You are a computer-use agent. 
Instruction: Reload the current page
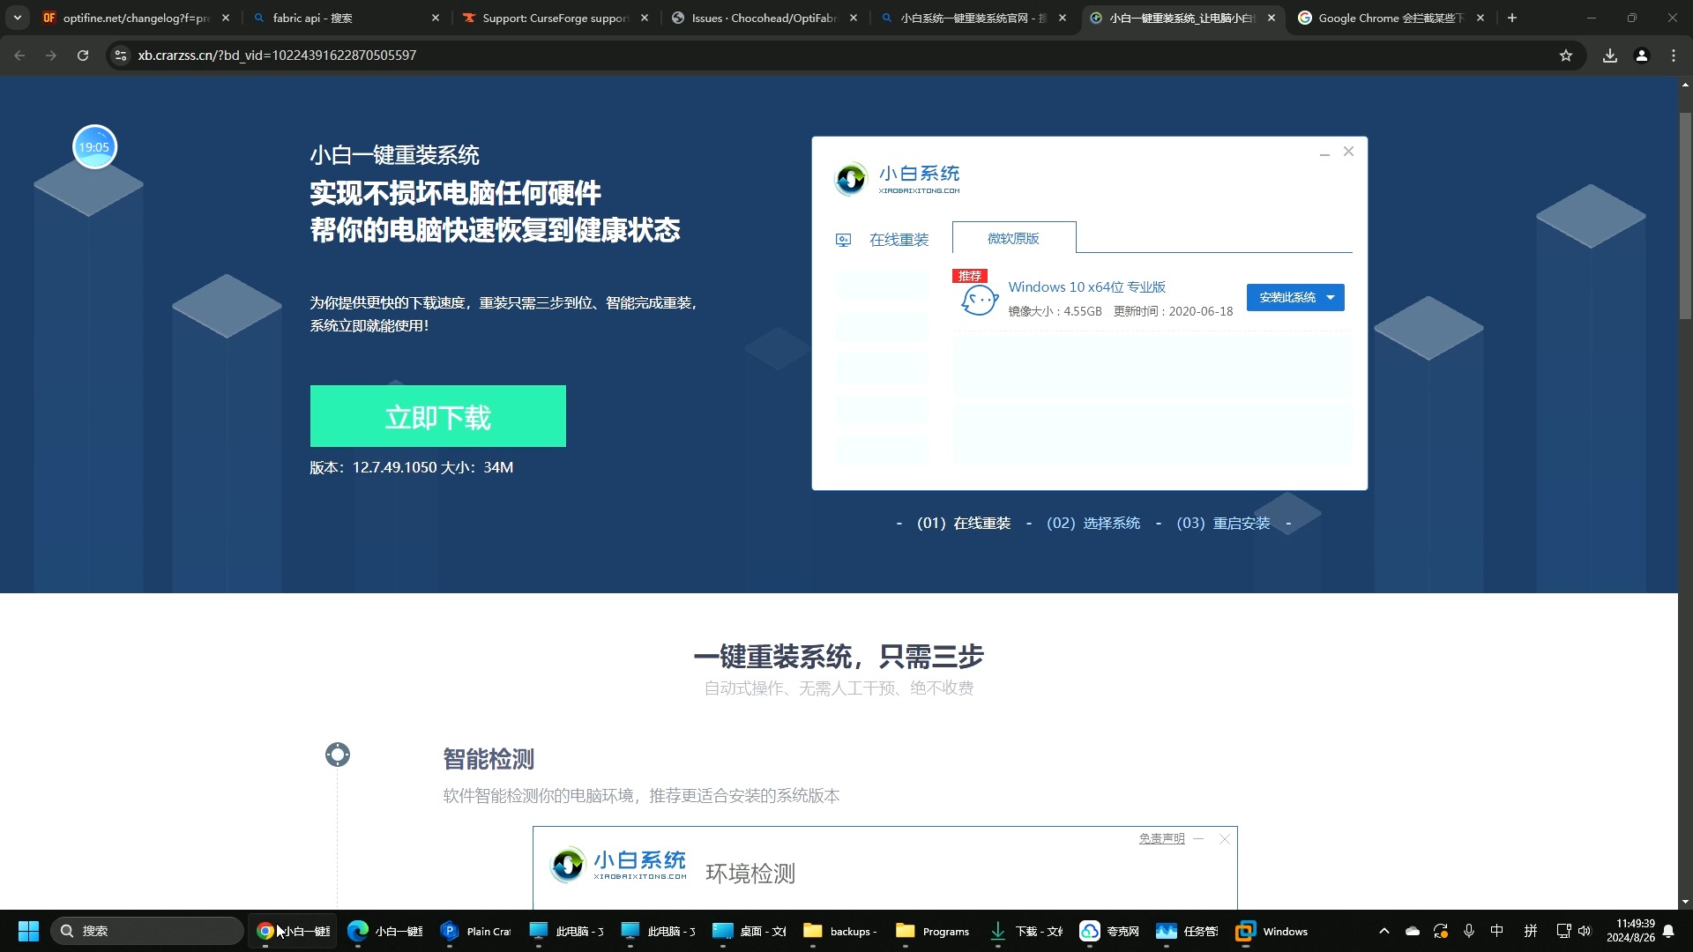coord(83,56)
